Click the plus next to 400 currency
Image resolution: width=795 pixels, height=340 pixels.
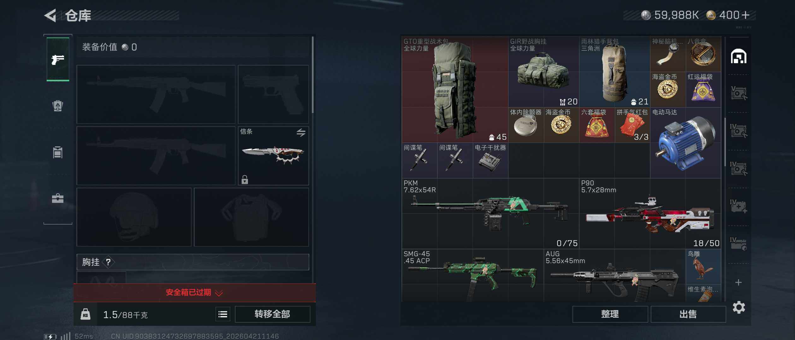746,15
